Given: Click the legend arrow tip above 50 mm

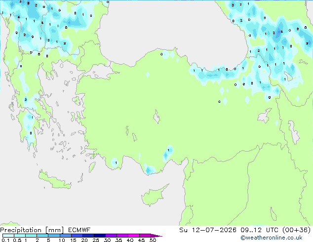Looking at the screenshot, I should [x=156, y=236].
